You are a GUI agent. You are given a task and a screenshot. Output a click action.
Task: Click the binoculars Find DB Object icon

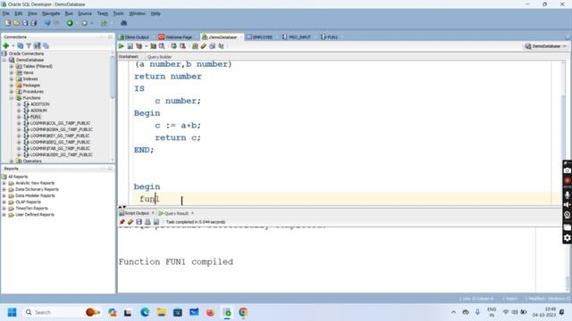click(123, 23)
